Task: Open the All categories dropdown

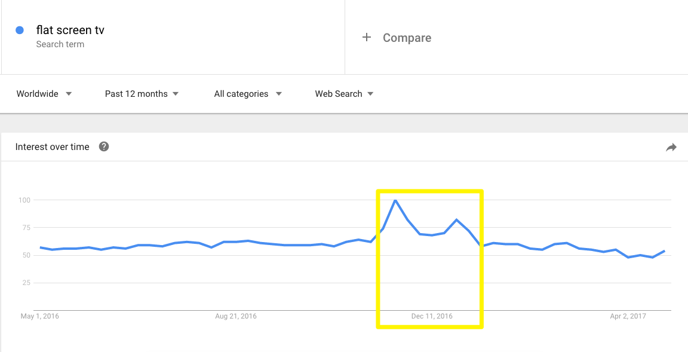Action: tap(241, 94)
